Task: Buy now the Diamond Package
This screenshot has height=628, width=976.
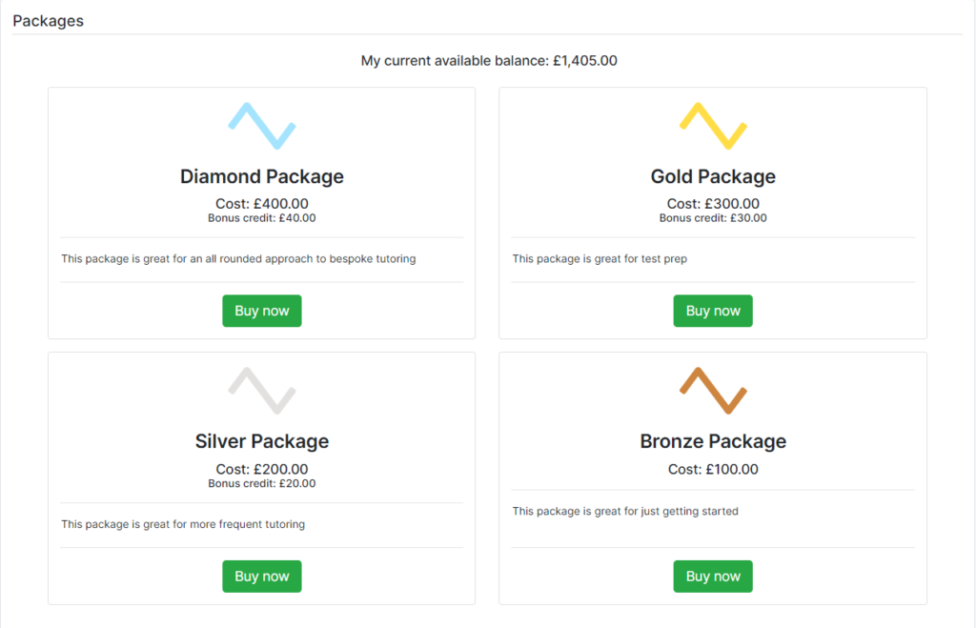Action: pos(262,311)
